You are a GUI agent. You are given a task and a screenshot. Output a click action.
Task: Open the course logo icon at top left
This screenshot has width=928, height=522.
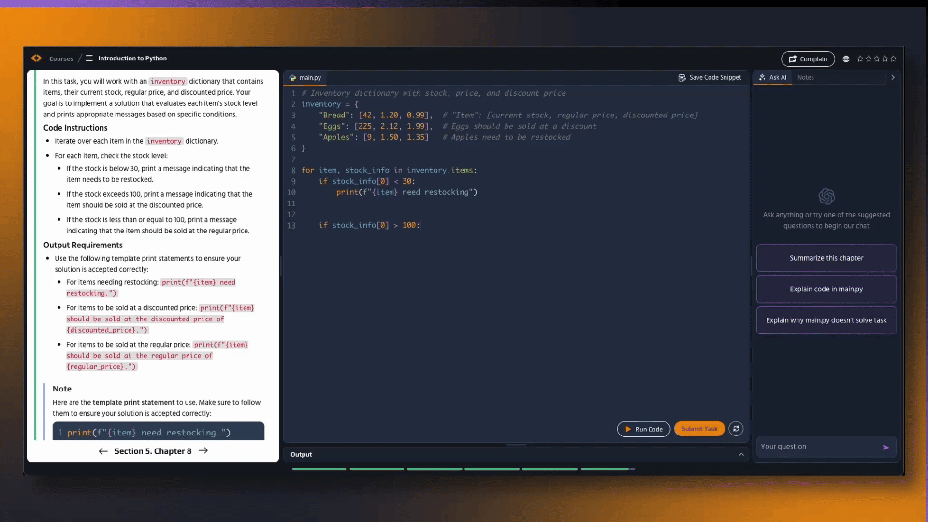click(36, 58)
